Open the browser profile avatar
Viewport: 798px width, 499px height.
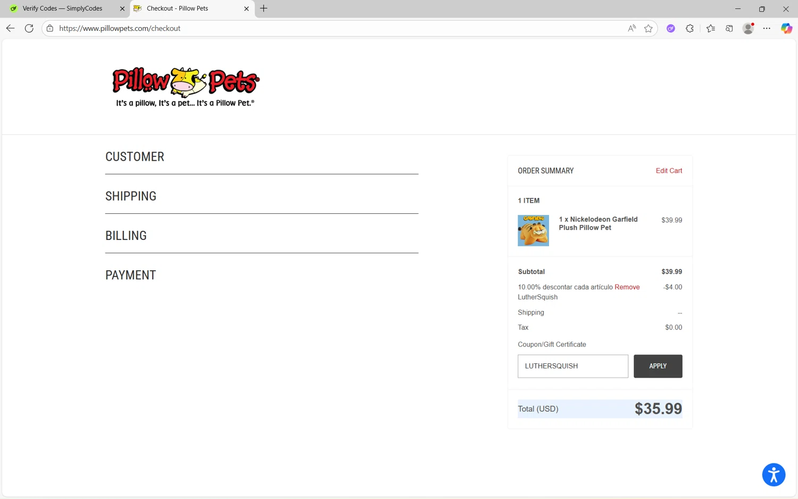tap(749, 29)
